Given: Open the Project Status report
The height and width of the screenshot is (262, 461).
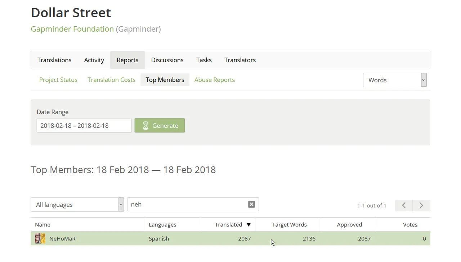Looking at the screenshot, I should [58, 80].
